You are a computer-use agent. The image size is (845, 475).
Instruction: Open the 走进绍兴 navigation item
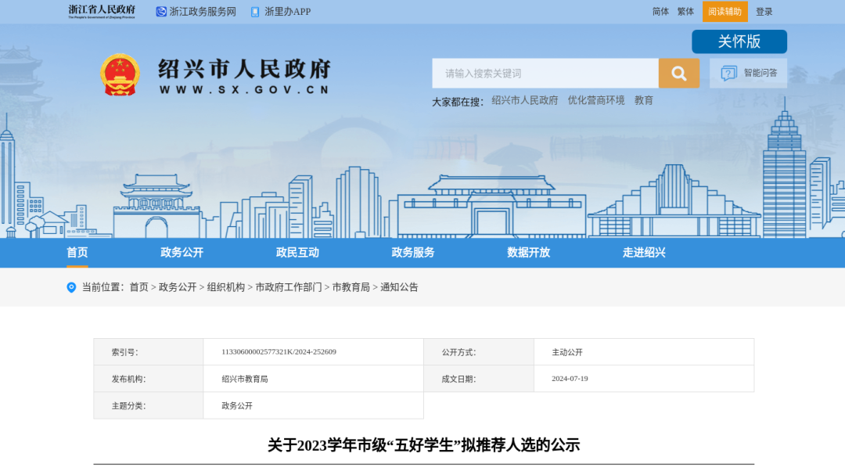pos(644,252)
